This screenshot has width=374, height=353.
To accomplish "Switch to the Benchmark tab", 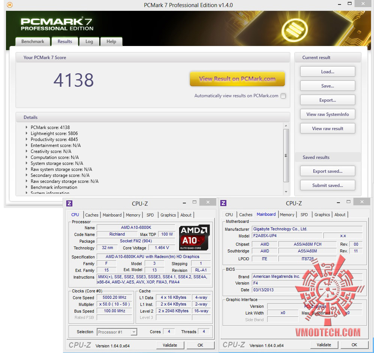I will tap(33, 42).
